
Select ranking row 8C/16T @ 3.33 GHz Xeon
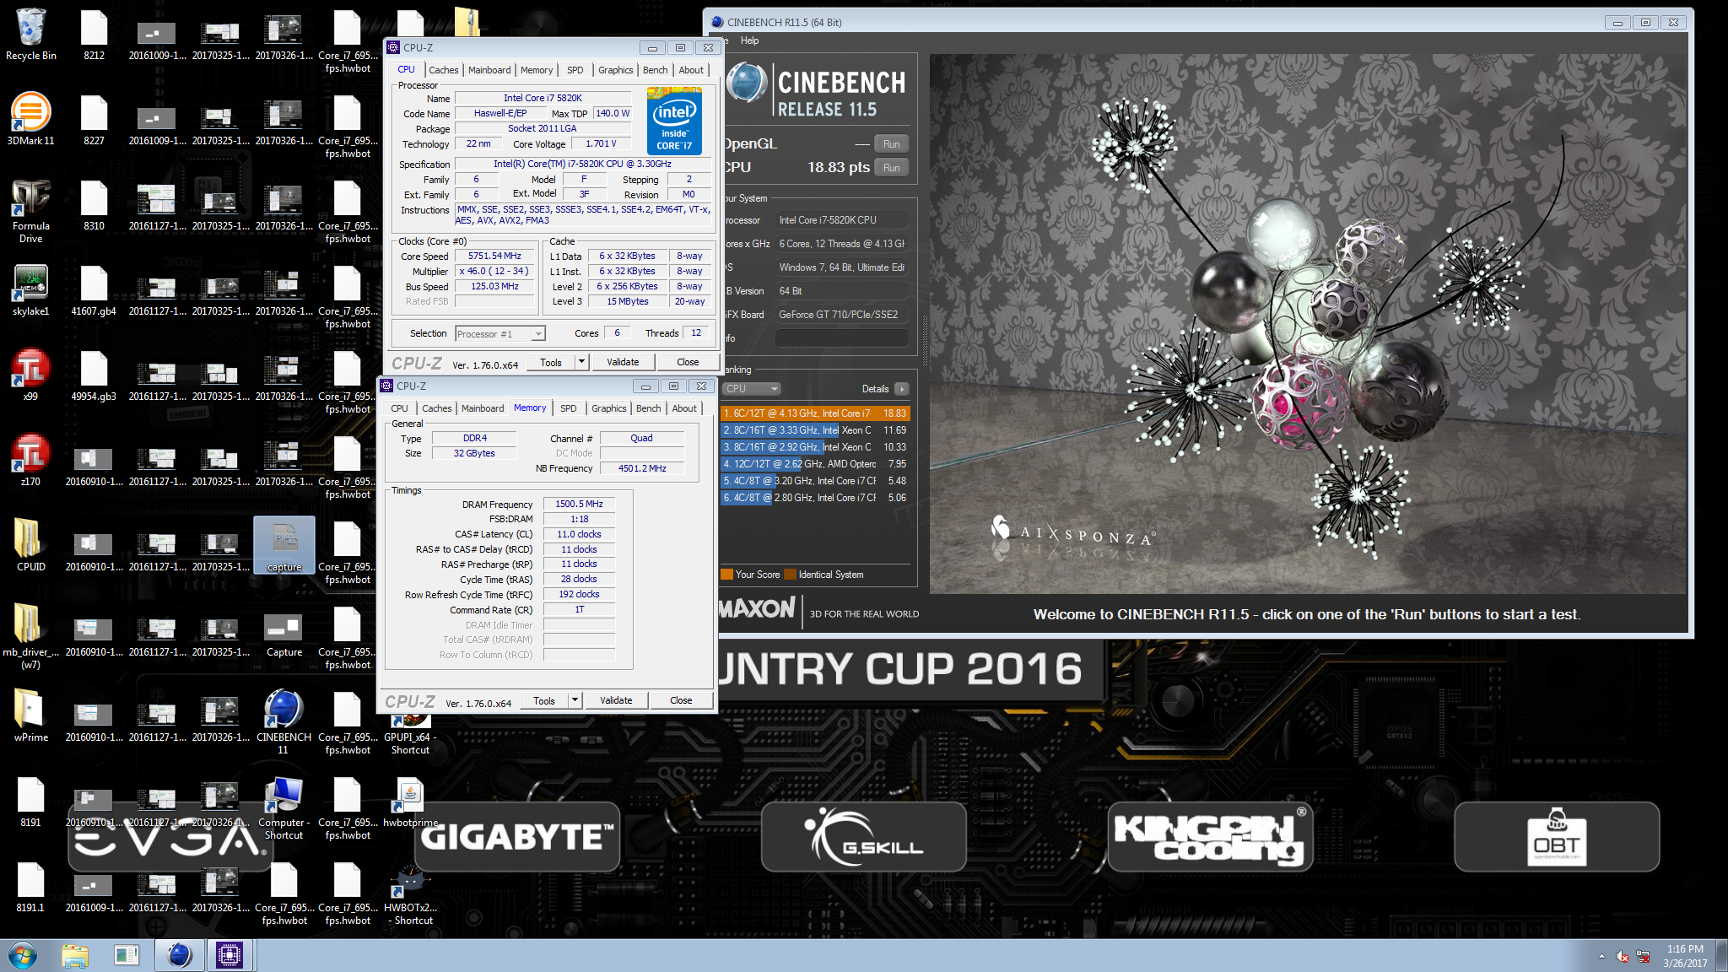(x=815, y=430)
